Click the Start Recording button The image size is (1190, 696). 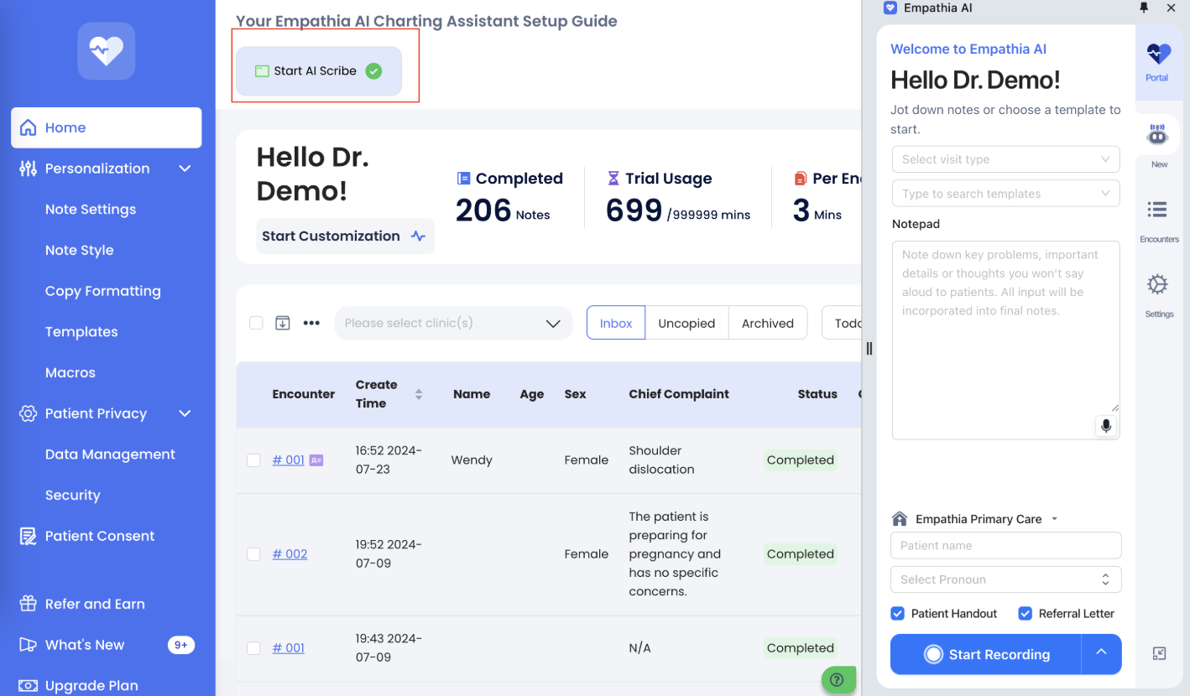pyautogui.click(x=986, y=654)
